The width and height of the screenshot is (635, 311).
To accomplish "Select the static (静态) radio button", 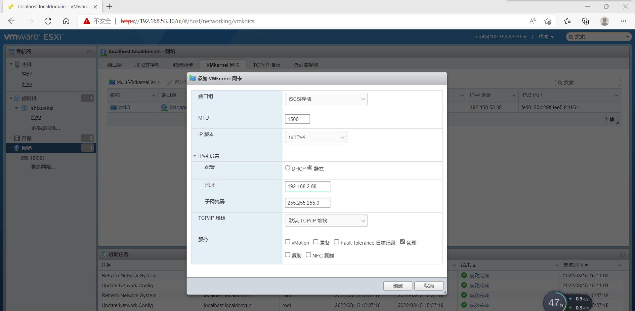I will [310, 168].
